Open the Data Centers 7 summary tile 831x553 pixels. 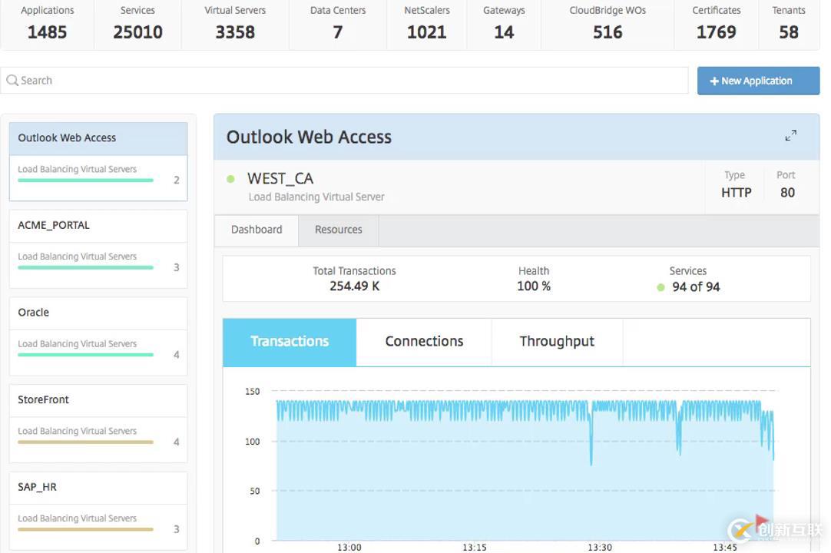(338, 24)
